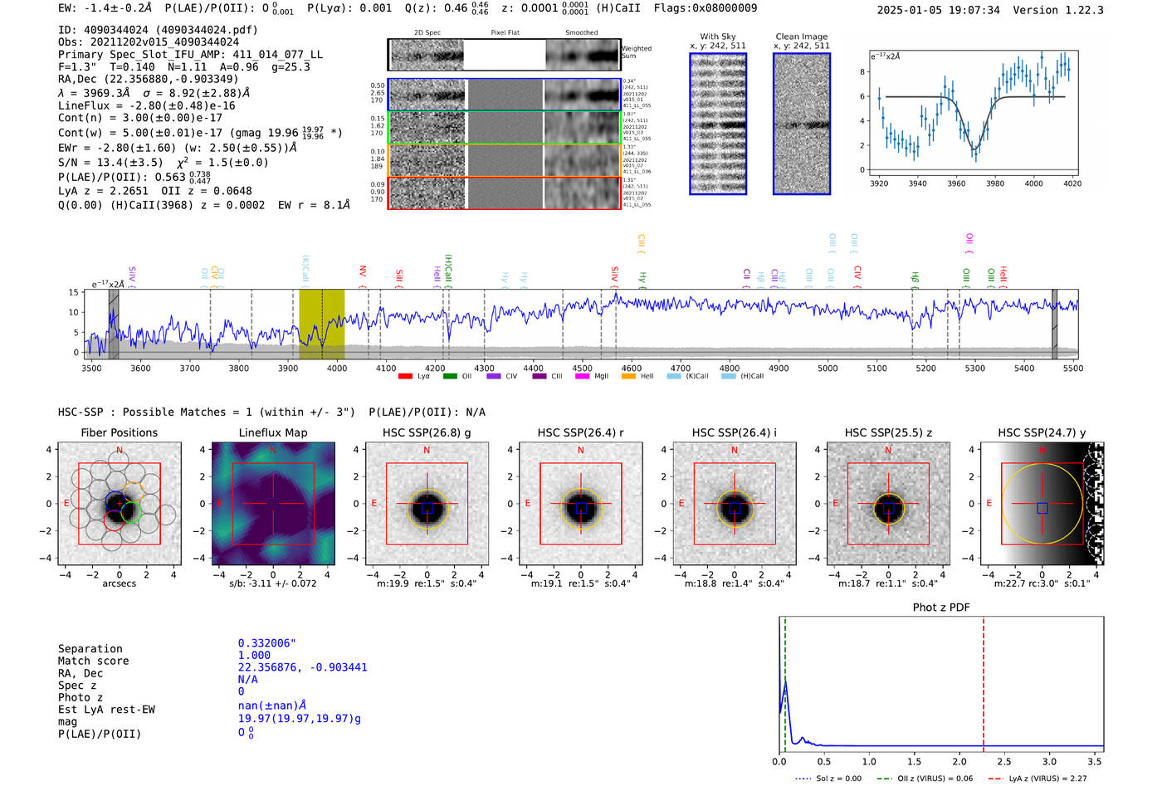Click the green-bordered 2D spectrum row

[x=504, y=127]
